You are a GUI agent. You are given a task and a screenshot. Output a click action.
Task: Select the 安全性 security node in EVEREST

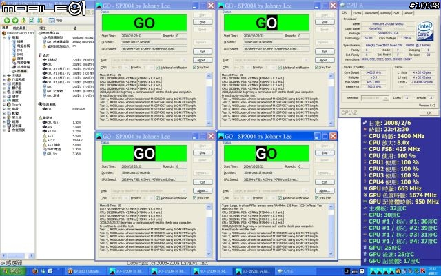(14, 117)
